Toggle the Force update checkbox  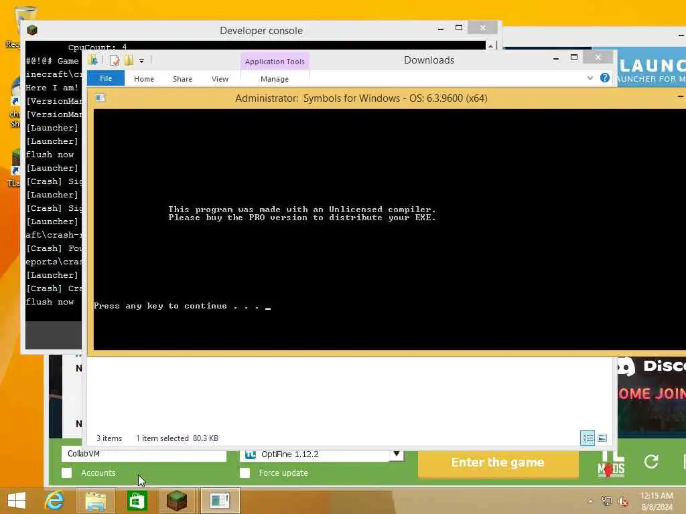(245, 473)
